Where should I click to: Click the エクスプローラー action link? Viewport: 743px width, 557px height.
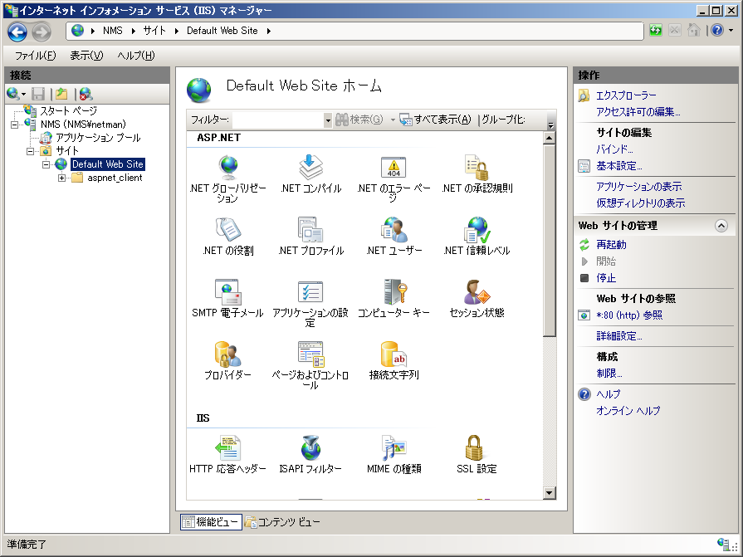pos(626,95)
